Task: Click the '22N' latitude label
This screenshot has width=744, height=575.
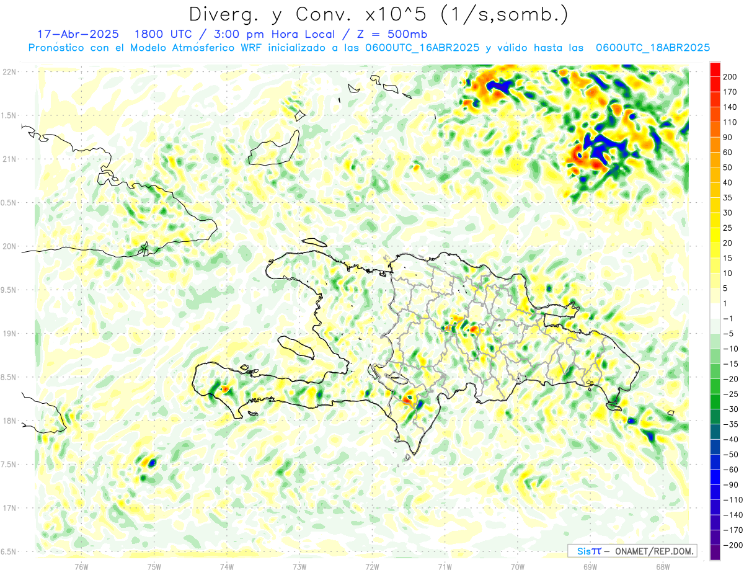Action: tap(9, 72)
